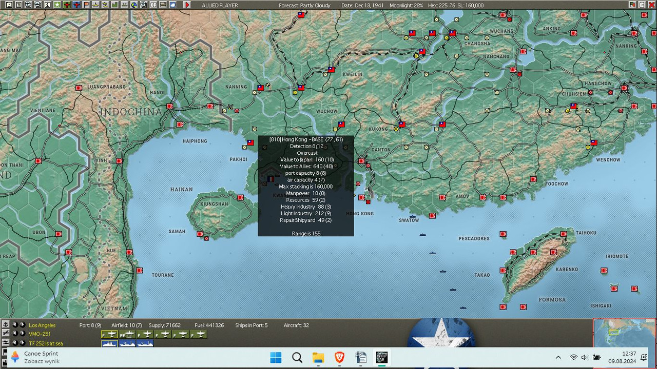This screenshot has width=657, height=369.
Task: Close the game with the red X
Action: 652,5
